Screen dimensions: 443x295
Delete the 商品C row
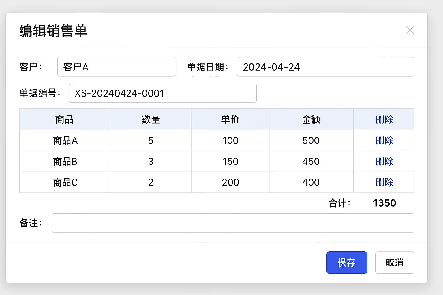pos(384,182)
